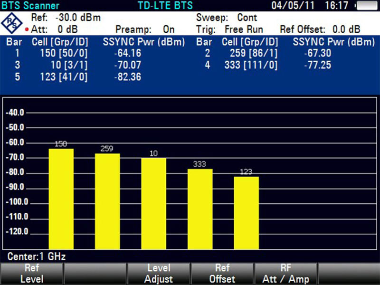Select the yellow bar labeled 333
The height and width of the screenshot is (285, 380).
point(200,209)
